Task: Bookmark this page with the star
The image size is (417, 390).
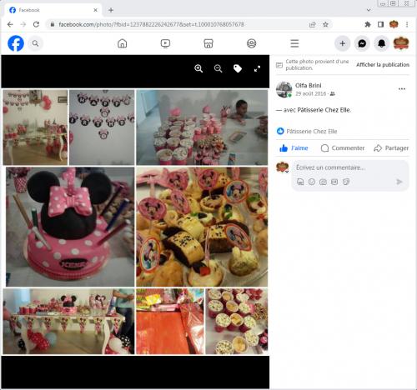Action: click(325, 24)
